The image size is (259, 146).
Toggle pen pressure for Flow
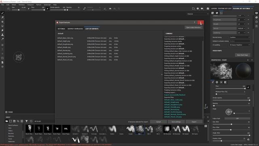click(47, 9)
